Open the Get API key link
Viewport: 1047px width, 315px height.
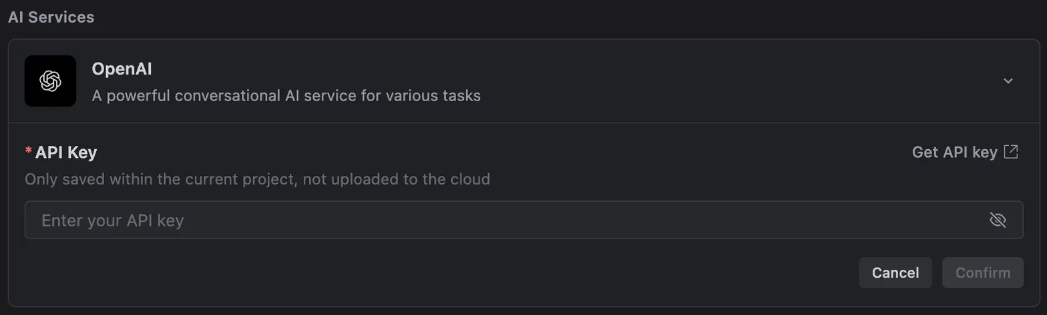[x=955, y=152]
